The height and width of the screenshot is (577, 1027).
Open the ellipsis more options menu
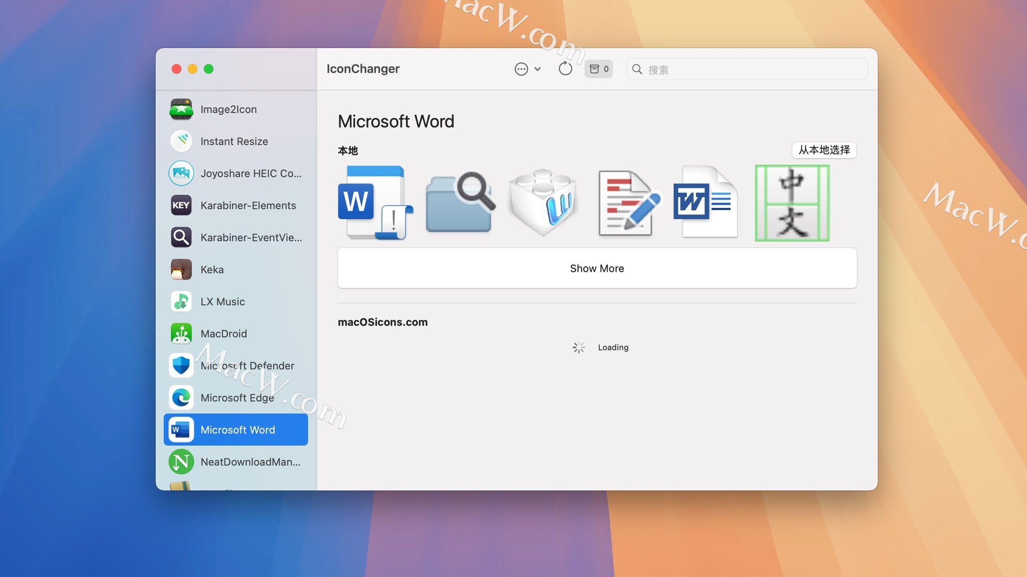(527, 69)
